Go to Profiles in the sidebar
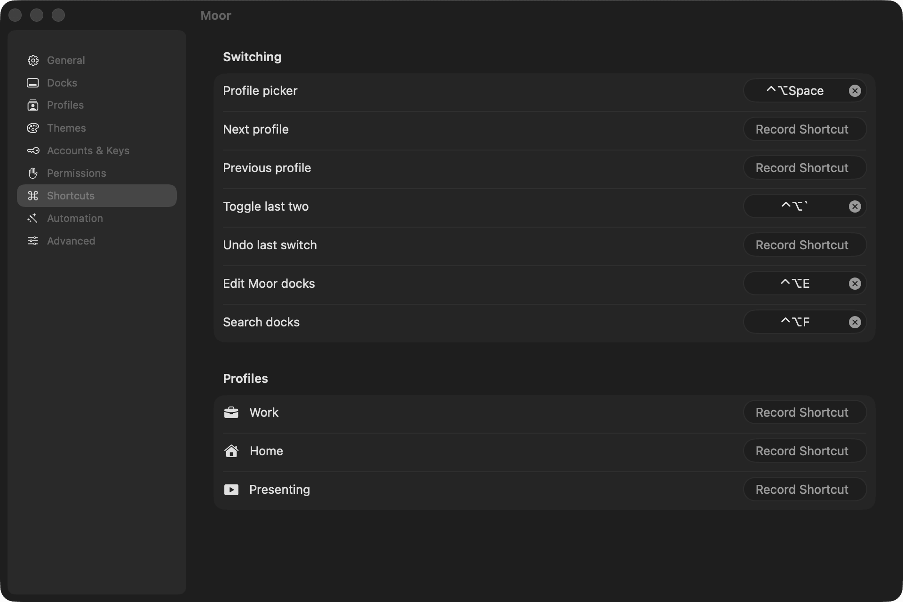 point(97,105)
